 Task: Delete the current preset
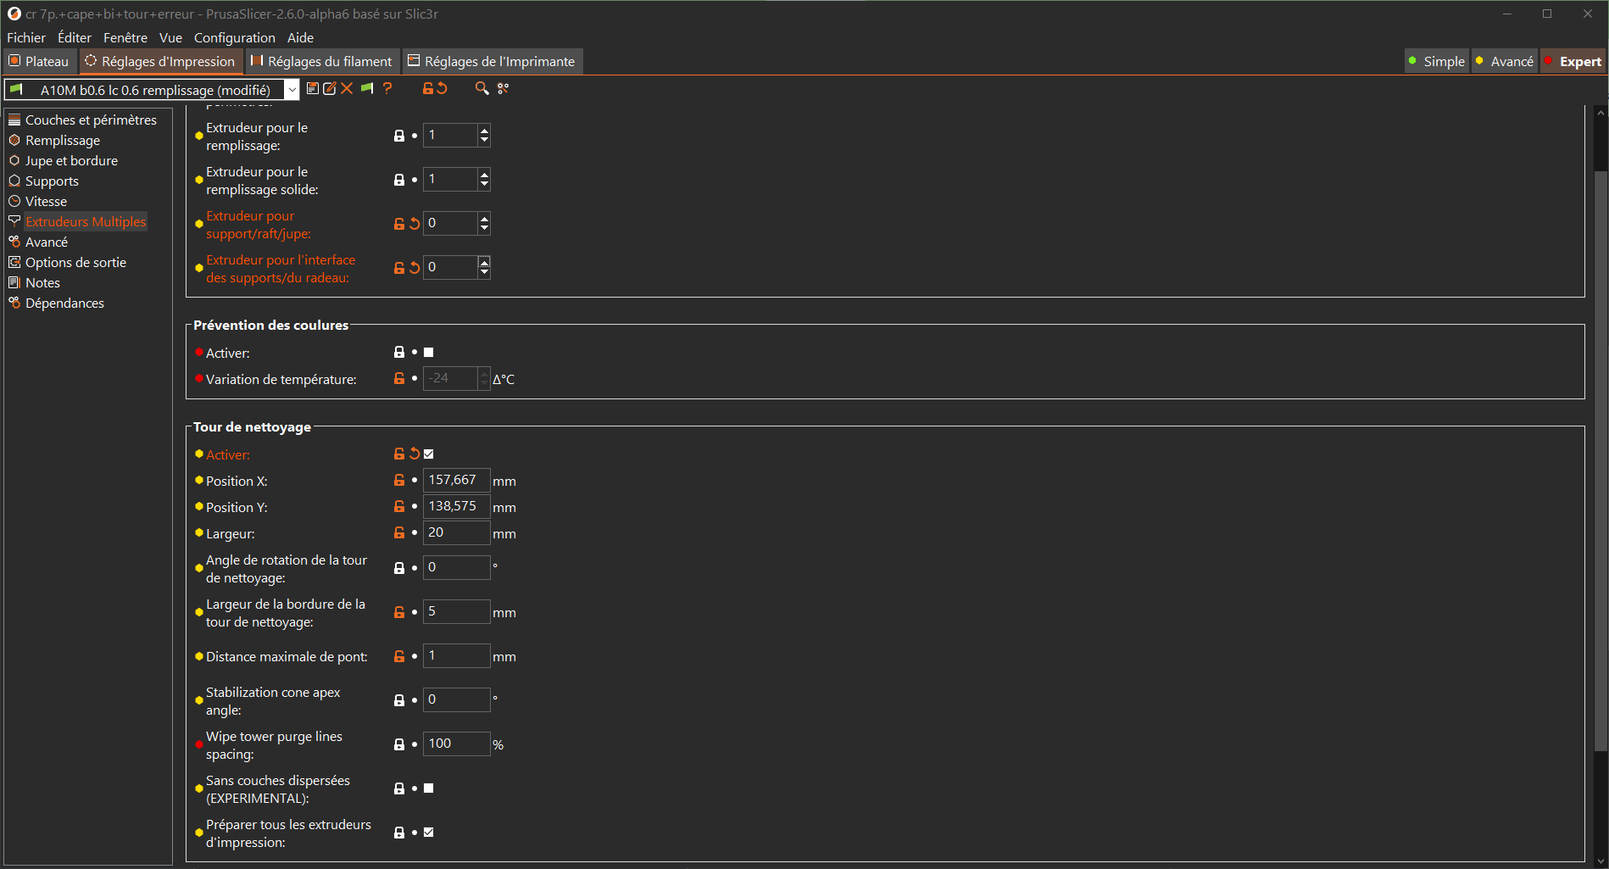coord(347,88)
